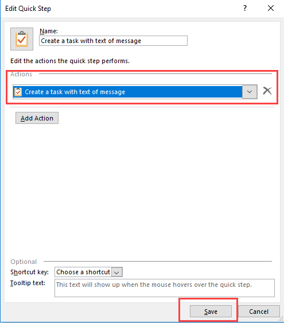Close the Edit Quick Step dialog
This screenshot has height=323, width=284.
271,8
